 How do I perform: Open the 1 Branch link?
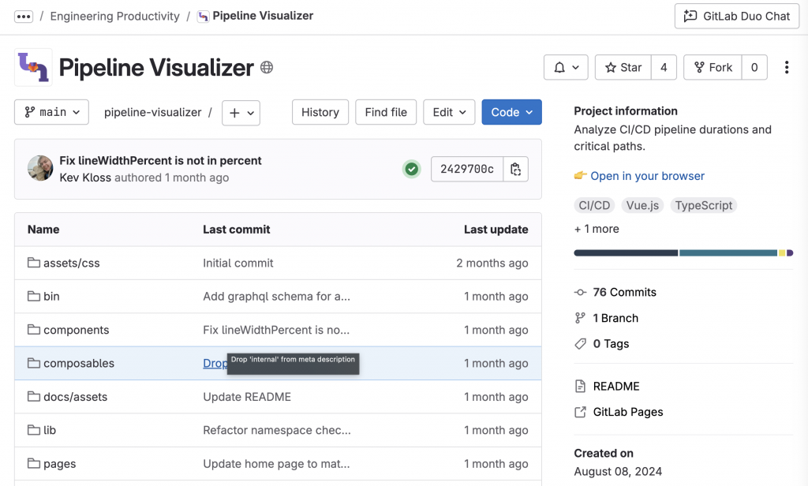(615, 319)
